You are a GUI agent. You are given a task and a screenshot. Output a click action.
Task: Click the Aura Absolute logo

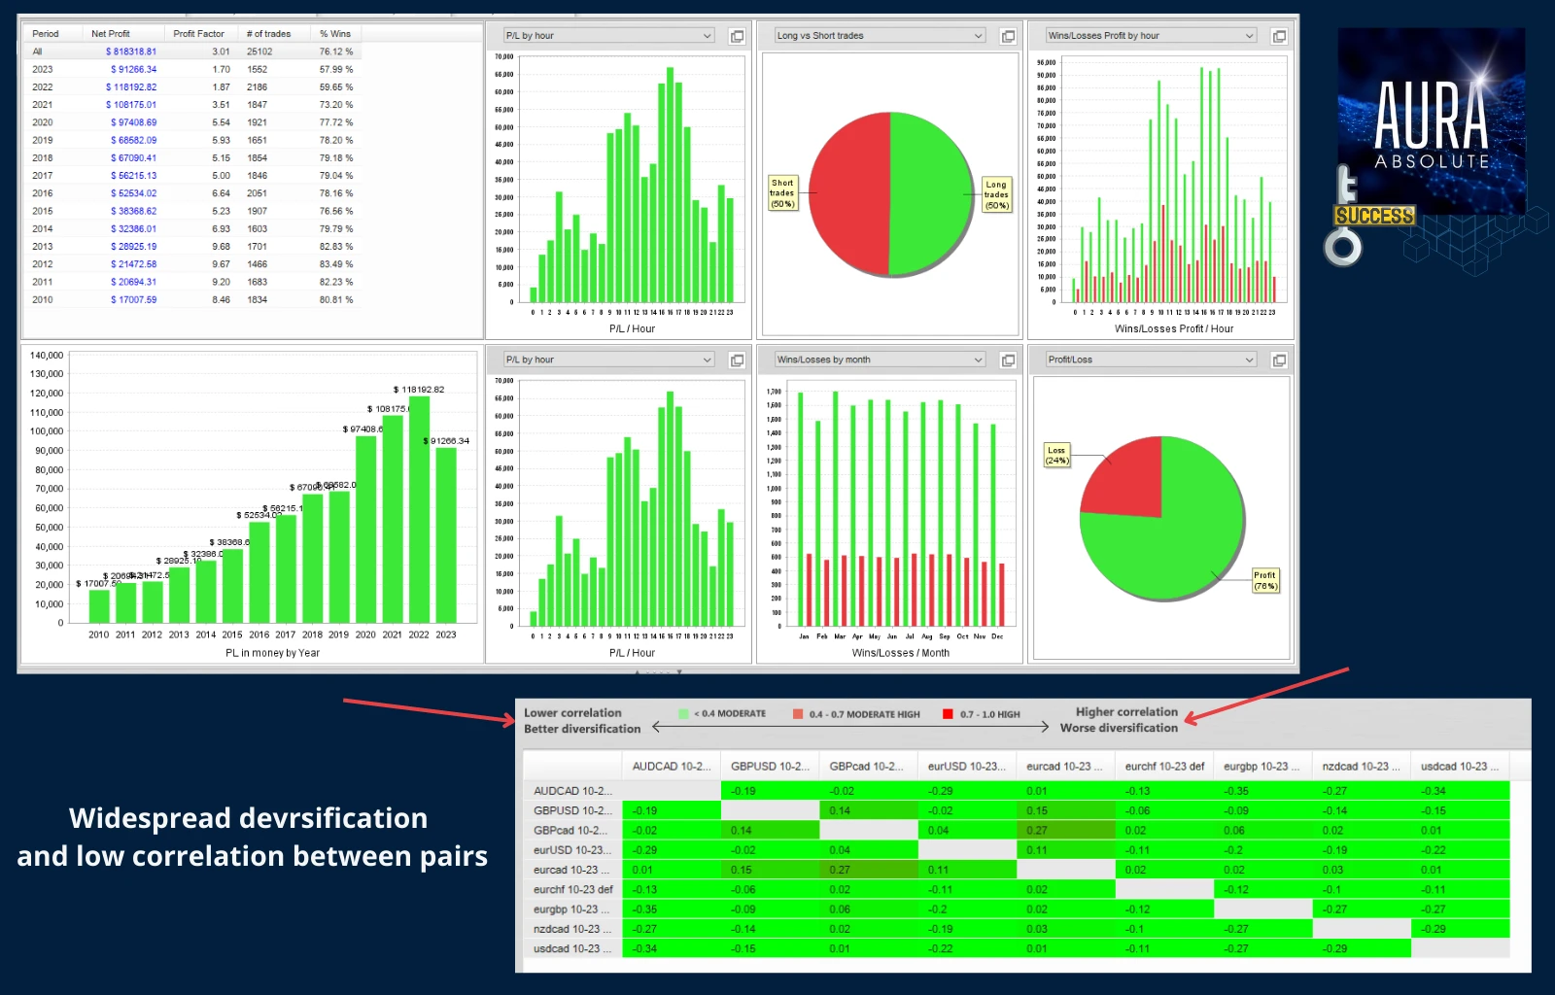tap(1431, 121)
